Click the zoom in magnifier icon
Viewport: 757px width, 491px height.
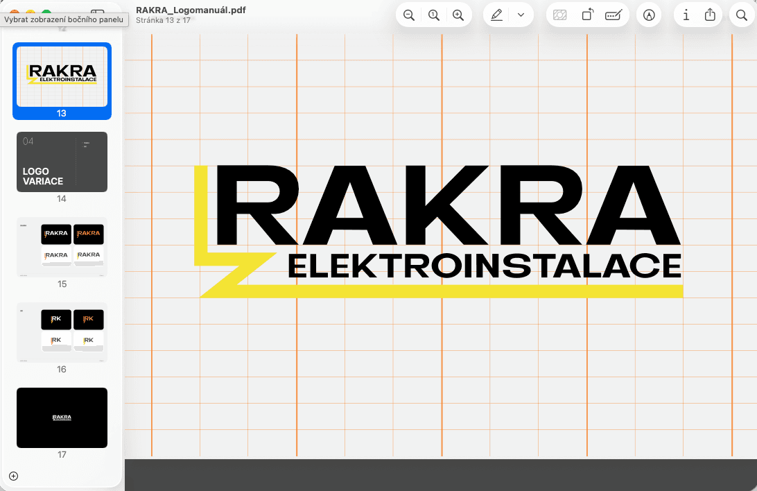[458, 15]
